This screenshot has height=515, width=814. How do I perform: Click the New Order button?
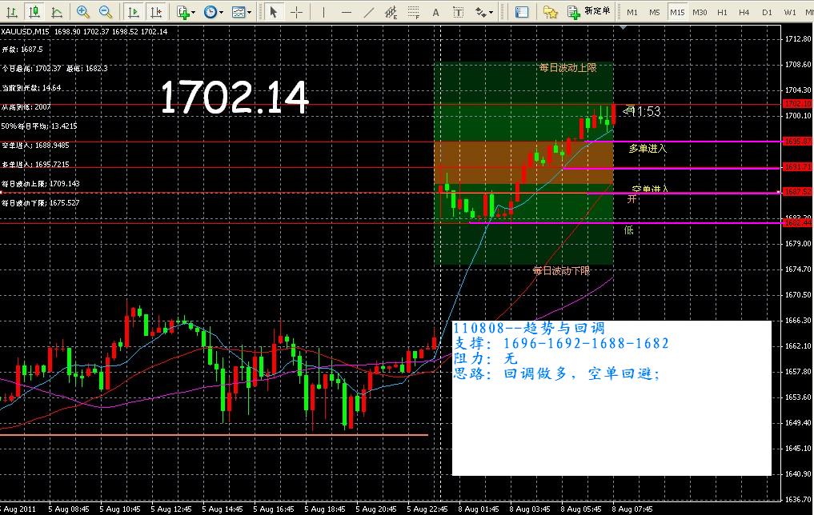click(590, 12)
